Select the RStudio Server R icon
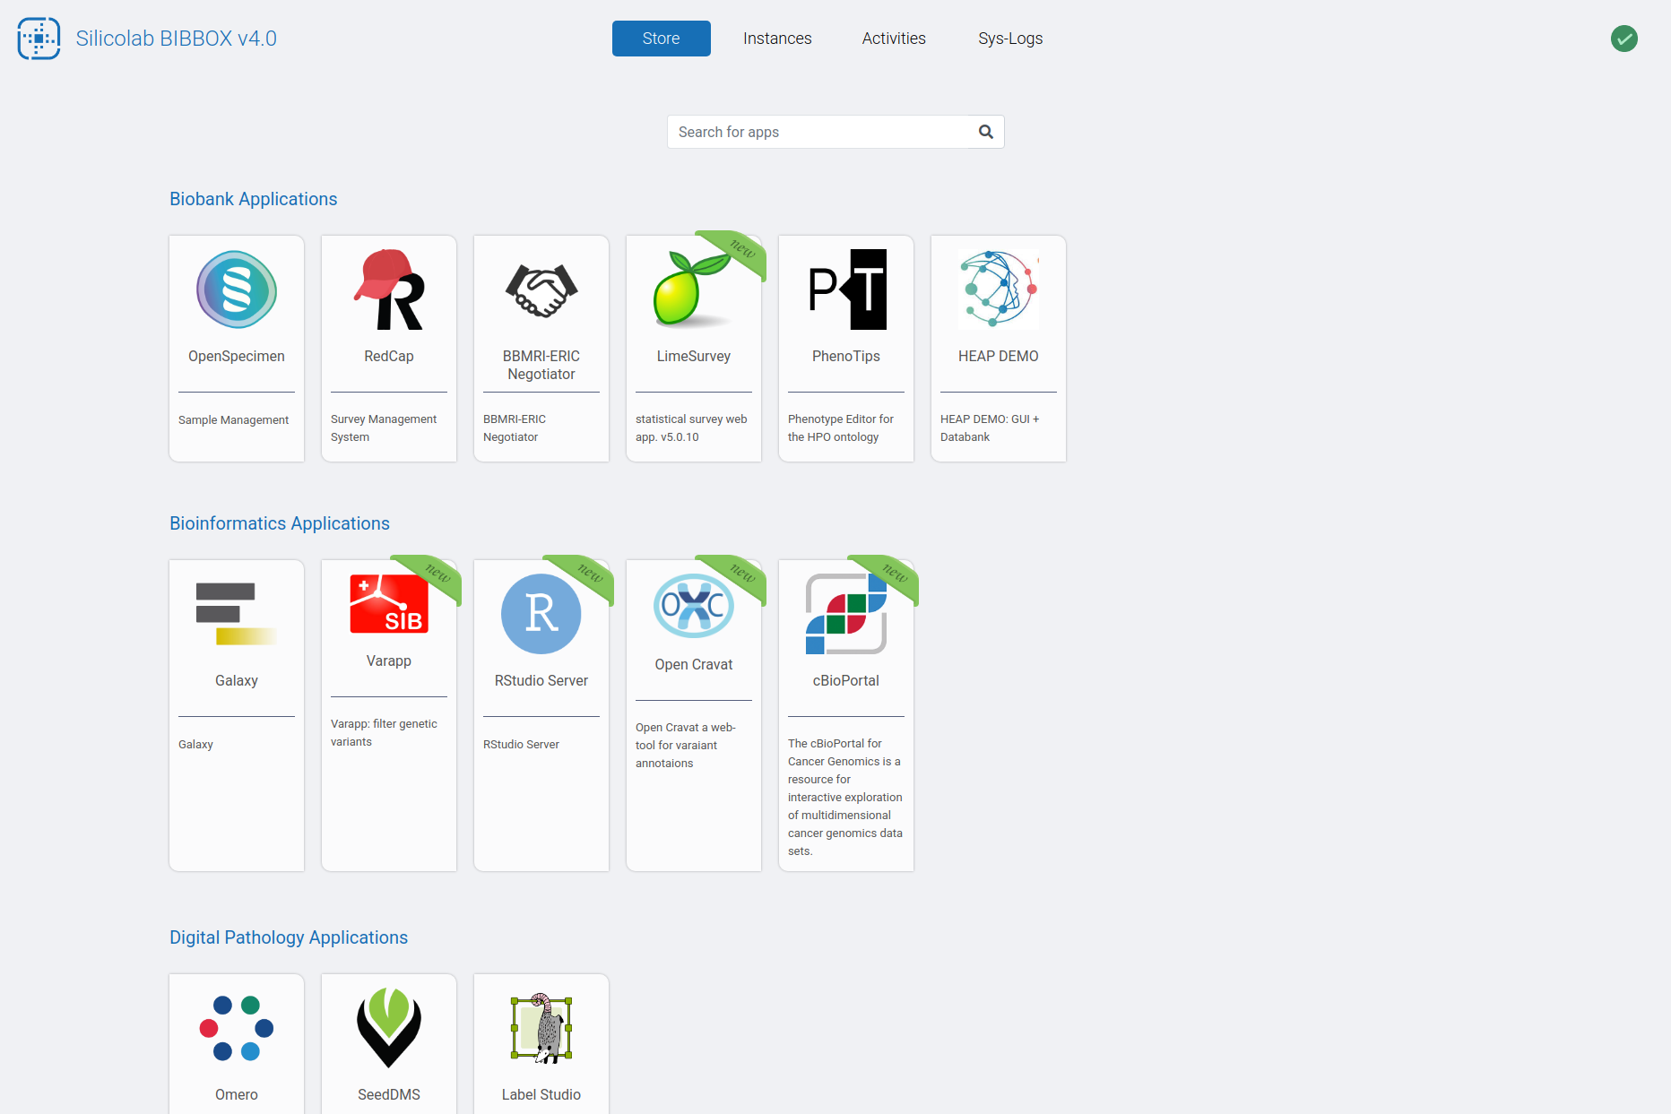 coord(541,614)
